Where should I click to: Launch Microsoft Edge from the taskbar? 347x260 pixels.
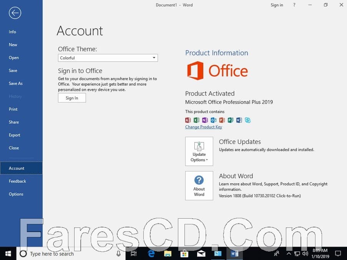pyautogui.click(x=151, y=253)
